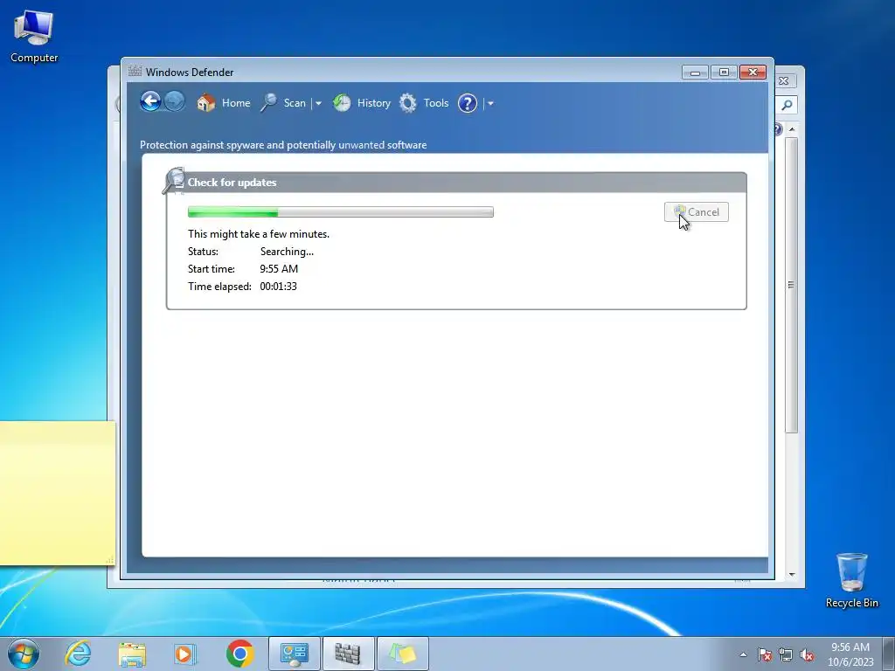The width and height of the screenshot is (895, 671).
Task: Click the 00:01:33 elapsed time value
Action: point(278,287)
